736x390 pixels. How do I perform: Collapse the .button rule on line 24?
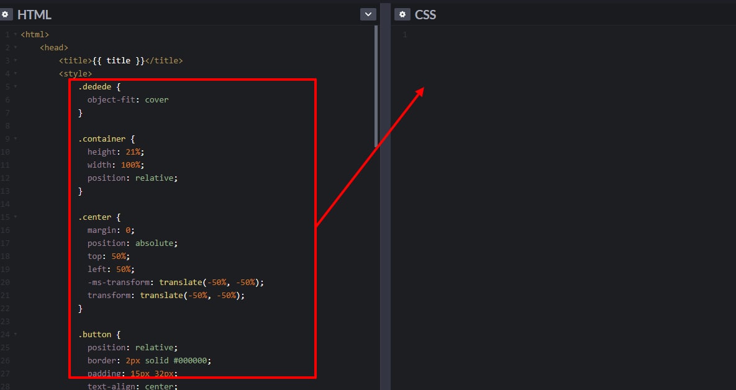pos(15,335)
